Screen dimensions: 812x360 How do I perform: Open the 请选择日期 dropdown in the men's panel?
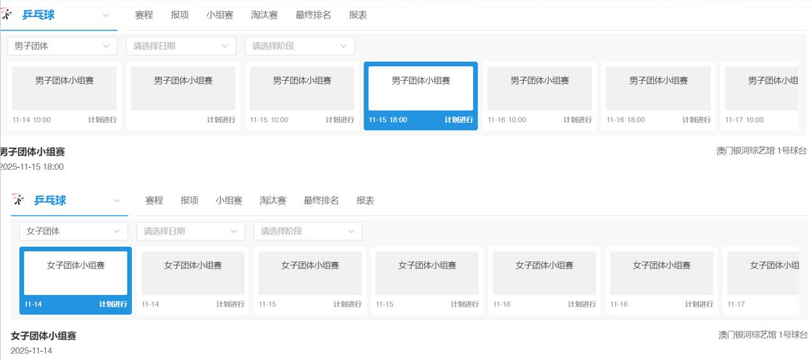(x=181, y=46)
